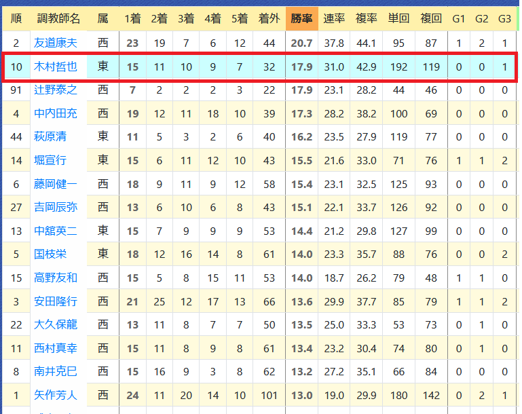Open trainer 西村真幸 profile link

point(55,348)
